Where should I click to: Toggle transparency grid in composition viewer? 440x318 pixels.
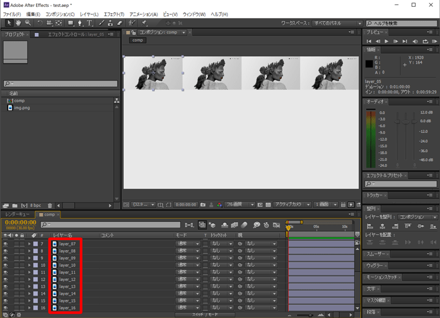coord(268,205)
